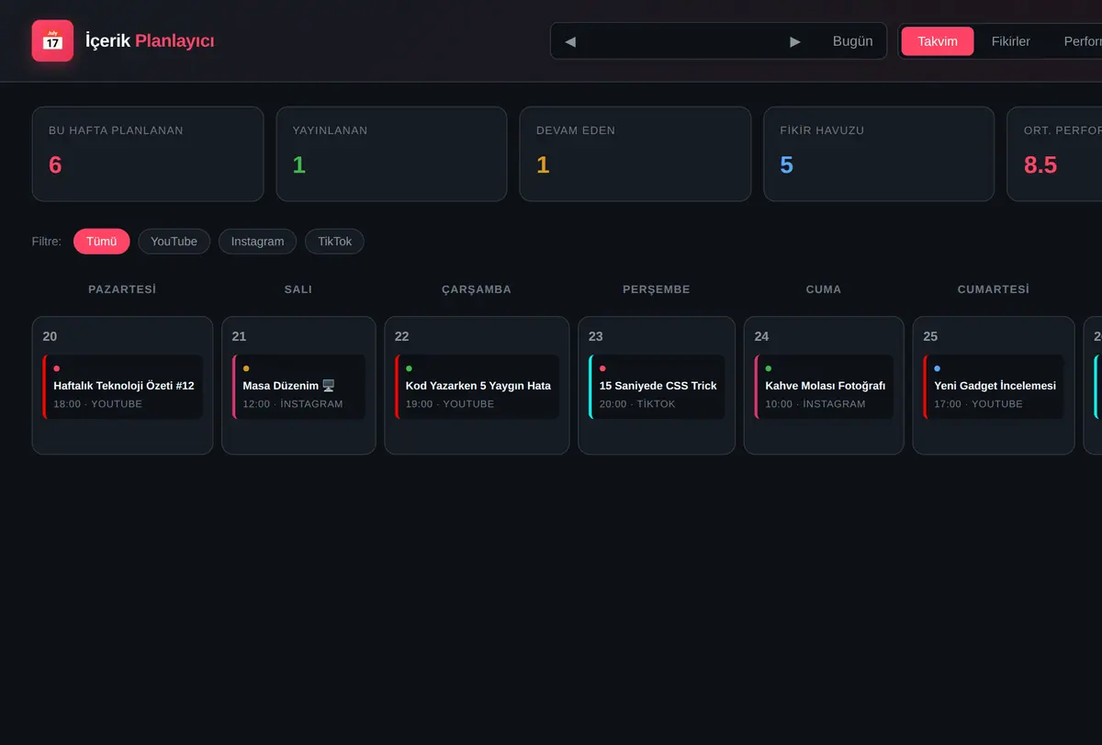This screenshot has height=745, width=1102.
Task: Click the Yayınlanan stat card
Action: point(391,154)
